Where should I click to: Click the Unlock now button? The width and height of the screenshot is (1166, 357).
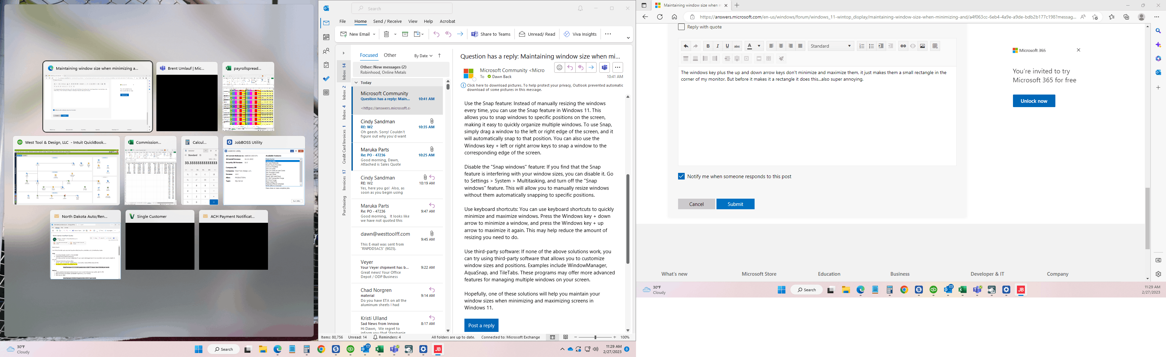point(1033,101)
